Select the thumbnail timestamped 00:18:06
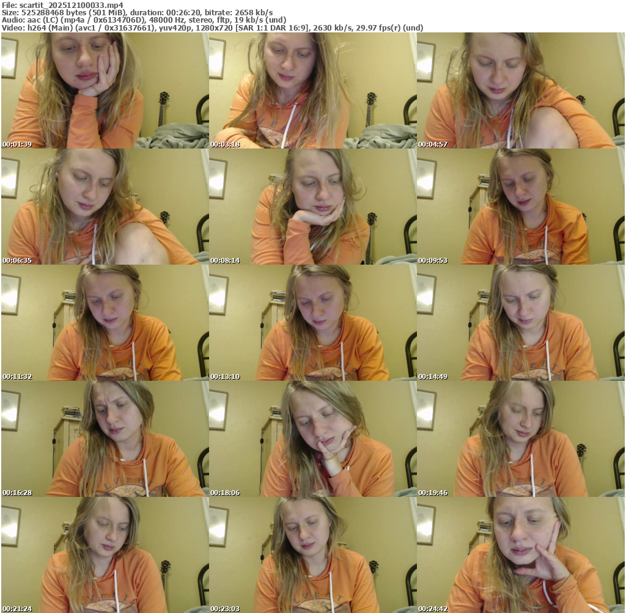This screenshot has height=613, width=626. pyautogui.click(x=312, y=439)
